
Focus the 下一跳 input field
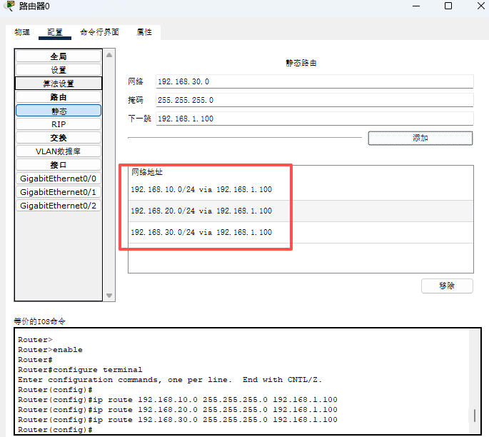(x=314, y=119)
